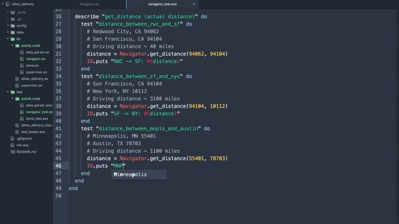This screenshot has width=399, height=224.
Task: Click highlighted line number 46 in gutter
Action: pos(58,166)
